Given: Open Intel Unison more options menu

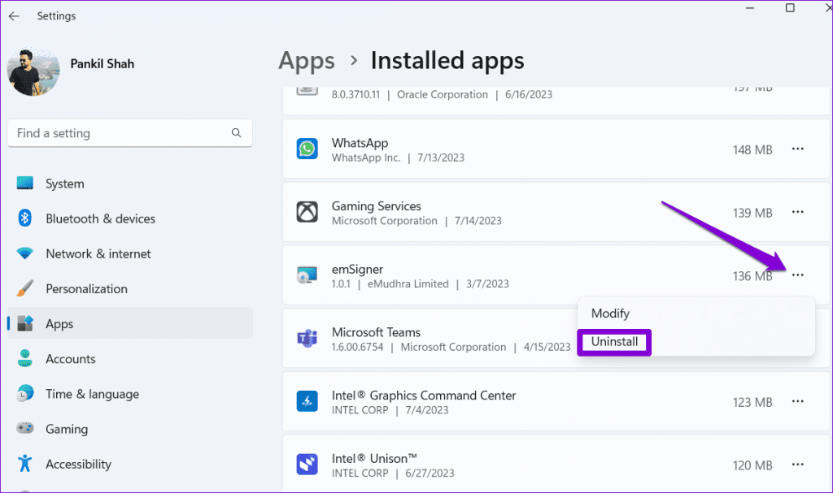Looking at the screenshot, I should pos(797,465).
